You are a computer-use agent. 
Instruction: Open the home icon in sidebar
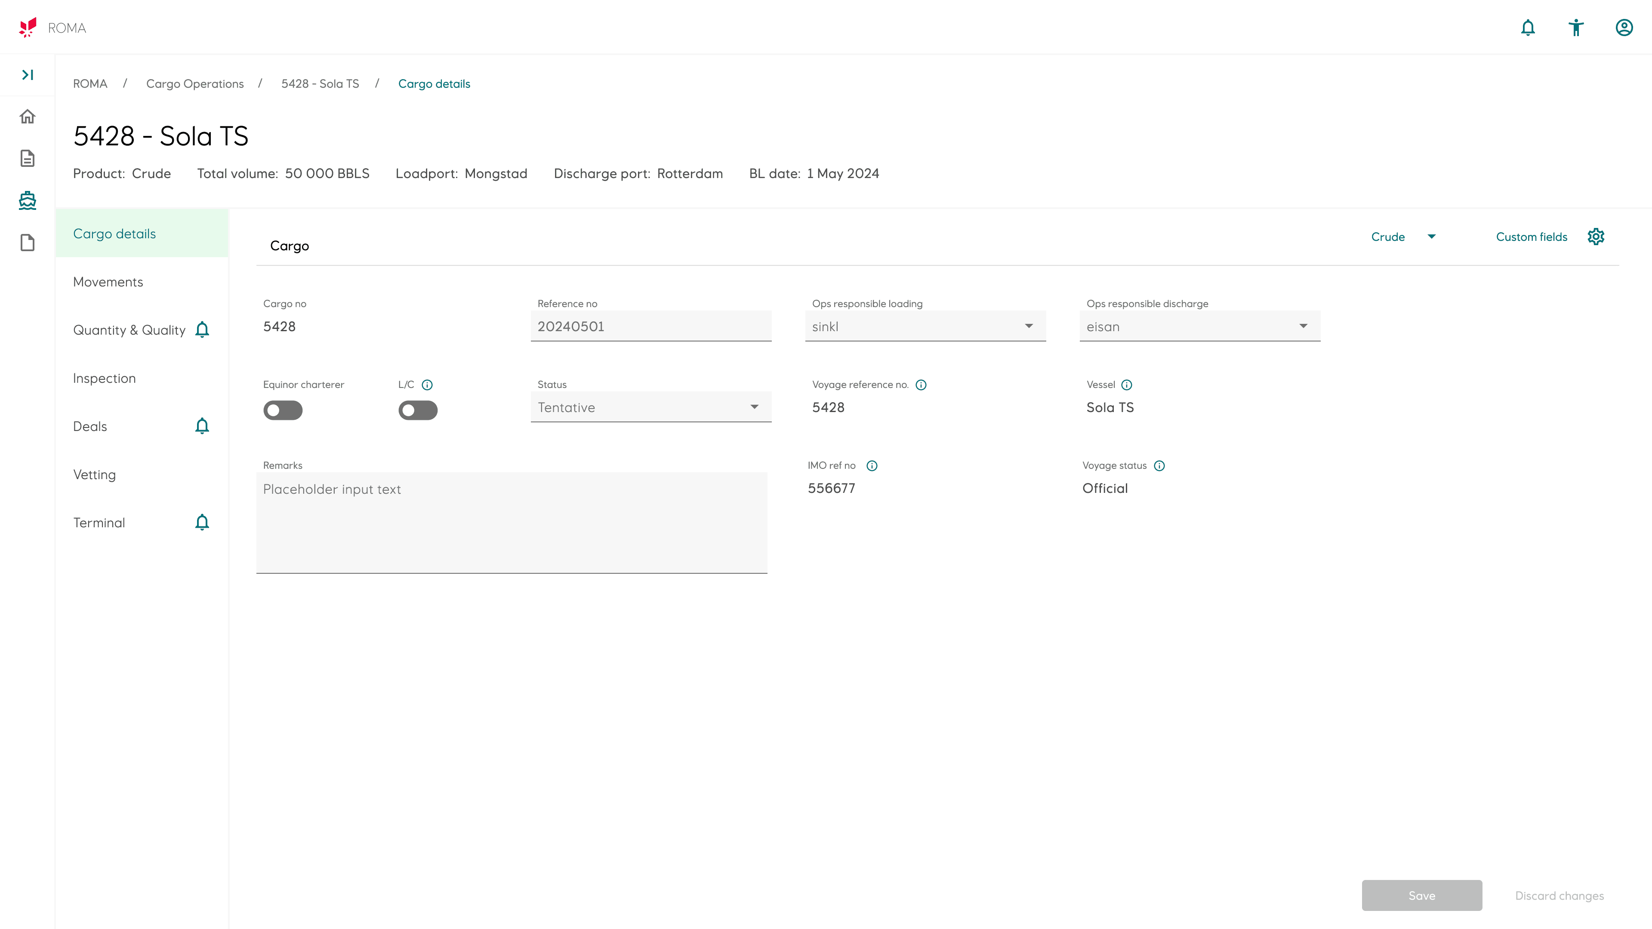click(28, 117)
